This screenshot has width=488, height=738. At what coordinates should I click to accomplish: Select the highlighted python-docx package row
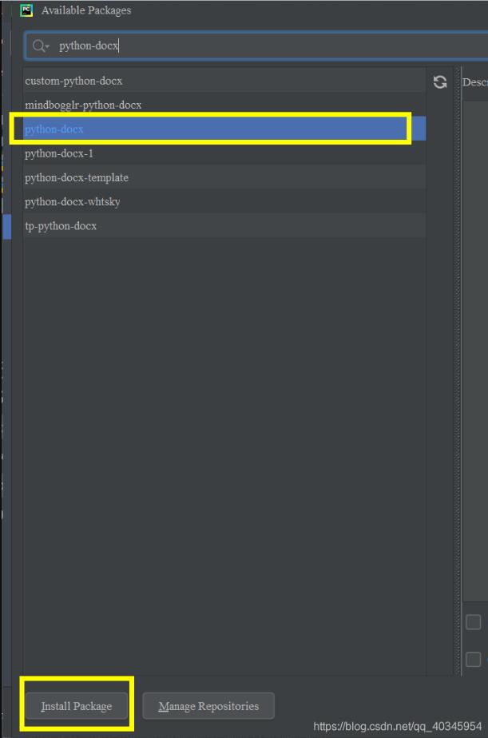click(224, 129)
